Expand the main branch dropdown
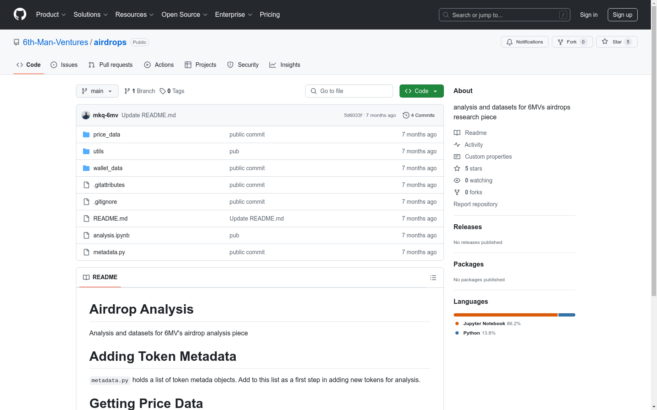657x410 pixels. pyautogui.click(x=97, y=91)
